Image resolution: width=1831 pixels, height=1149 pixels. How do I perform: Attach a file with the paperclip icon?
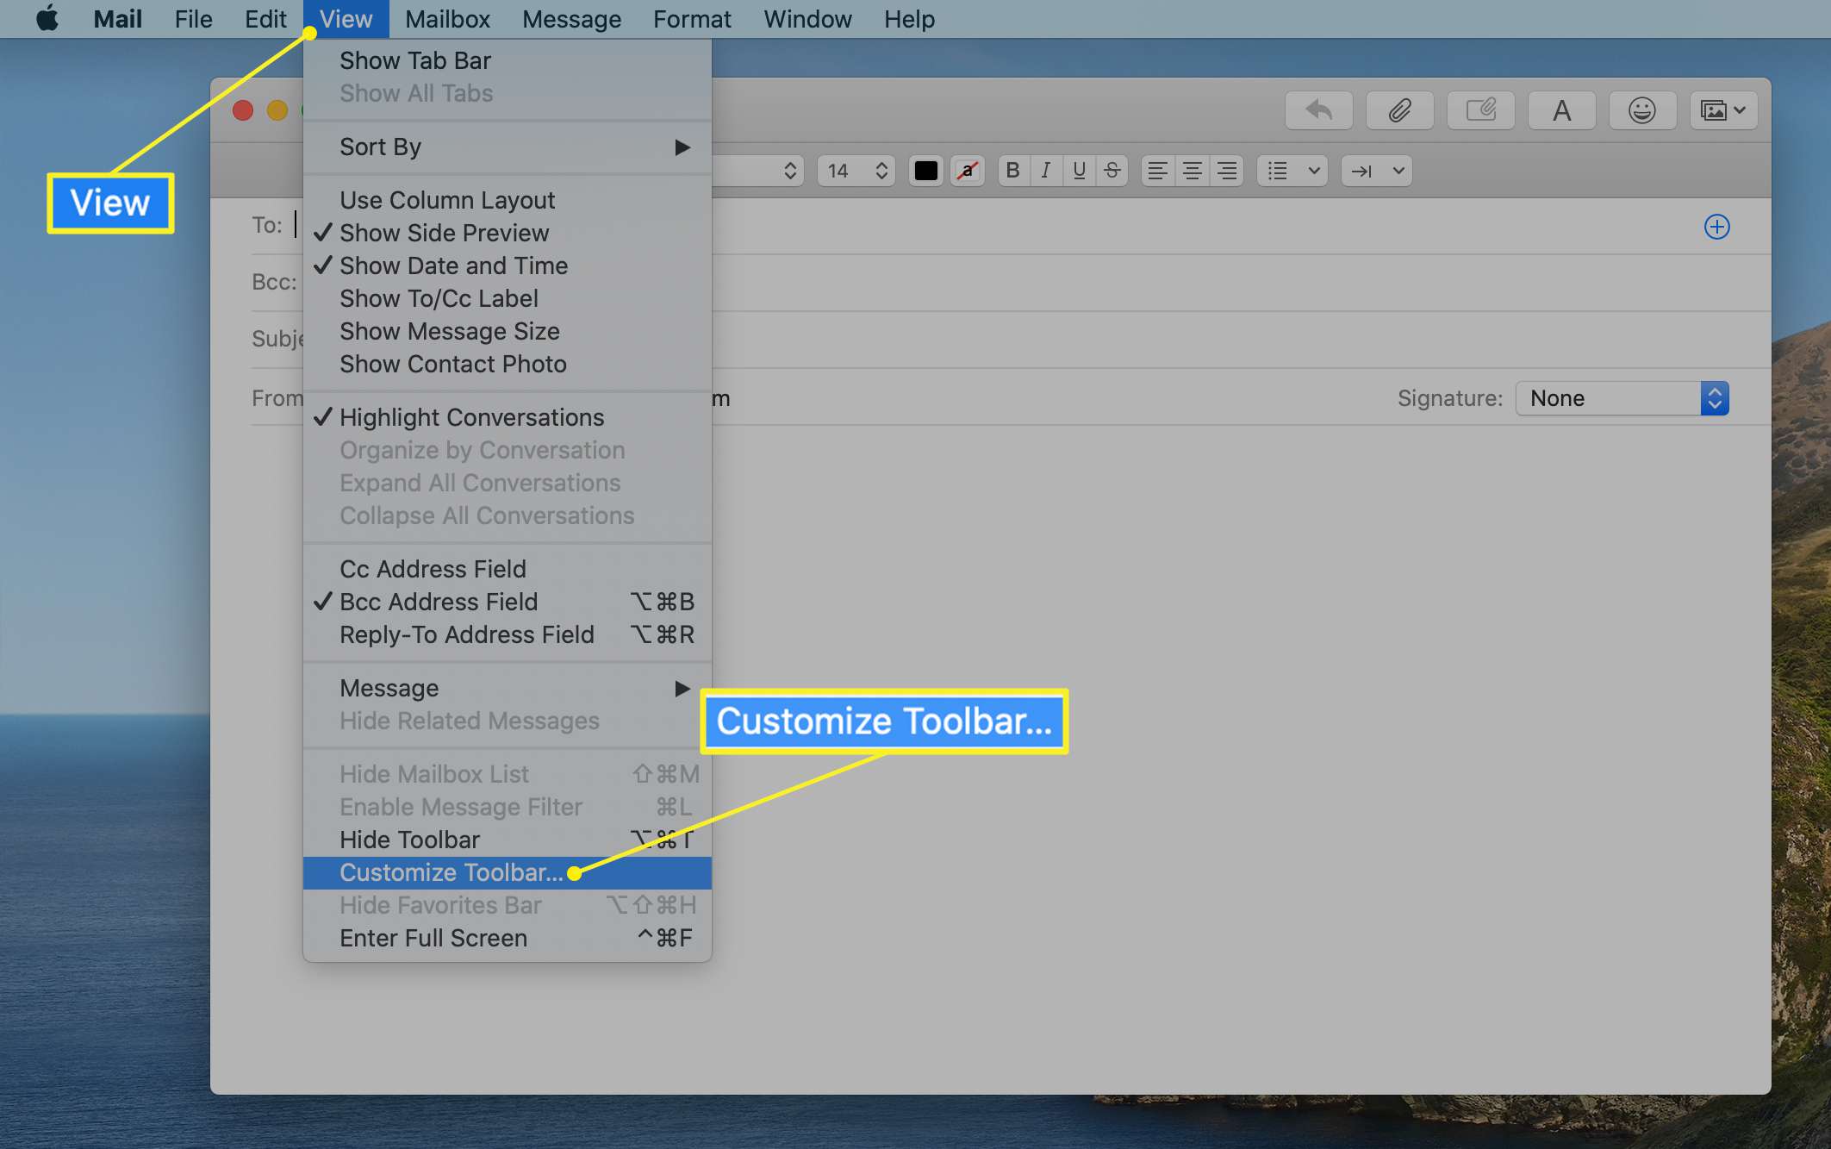pos(1399,110)
